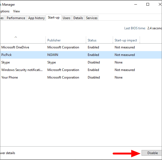
Task: Click the Skype publisher cell
Action: [x=52, y=62]
